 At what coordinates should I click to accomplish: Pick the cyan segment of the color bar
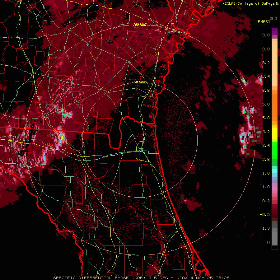275,171
